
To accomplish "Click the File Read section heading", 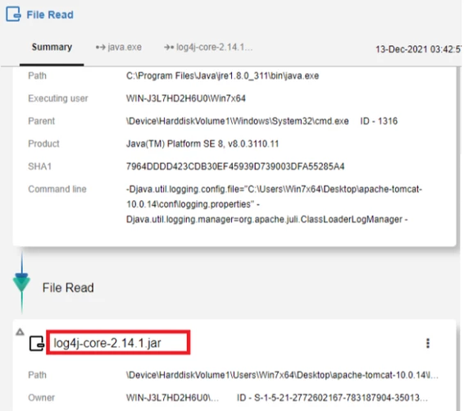I will coord(68,288).
